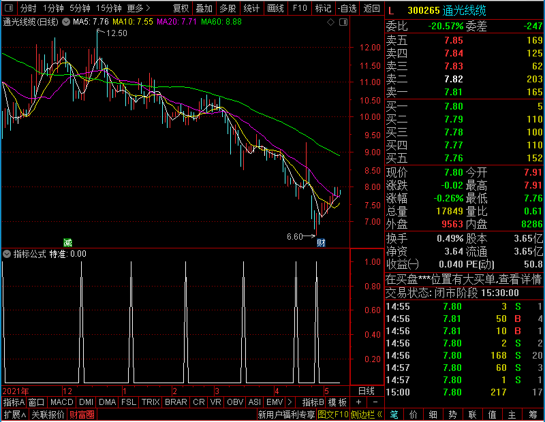This screenshot has width=545, height=422.
Task: Select the 价 price tab
Action: click(x=414, y=415)
